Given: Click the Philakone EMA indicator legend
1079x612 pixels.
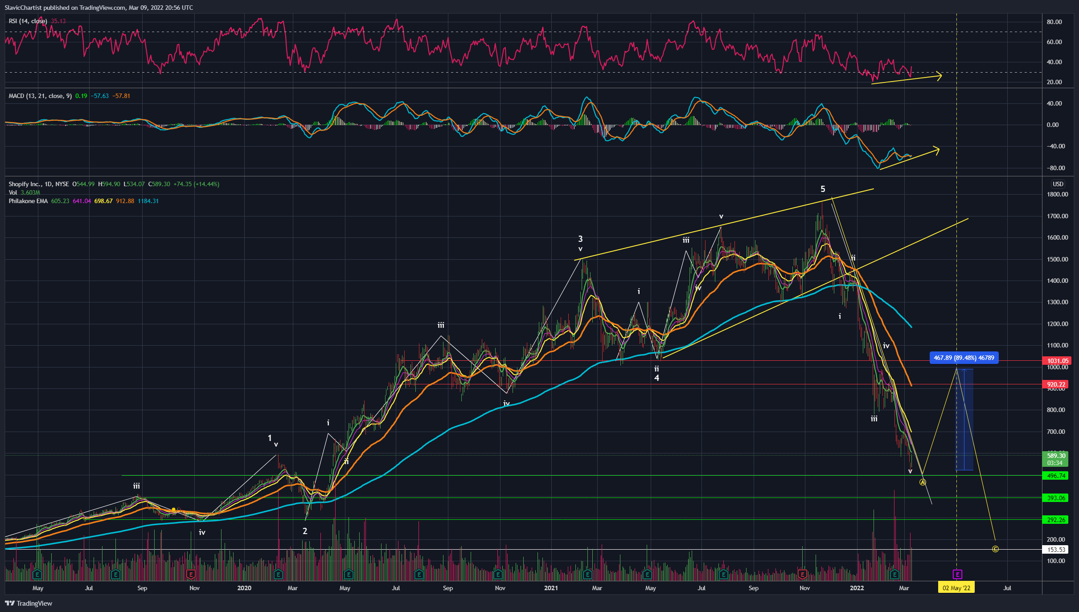Looking at the screenshot, I should (x=28, y=201).
